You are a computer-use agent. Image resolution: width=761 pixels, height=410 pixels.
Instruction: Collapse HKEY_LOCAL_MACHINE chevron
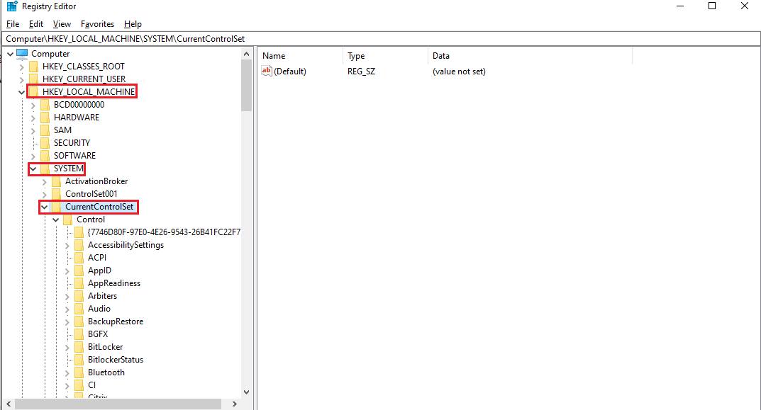pos(21,92)
